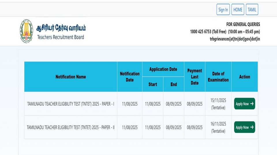Click the 'Notification Name' column header

(x=71, y=77)
